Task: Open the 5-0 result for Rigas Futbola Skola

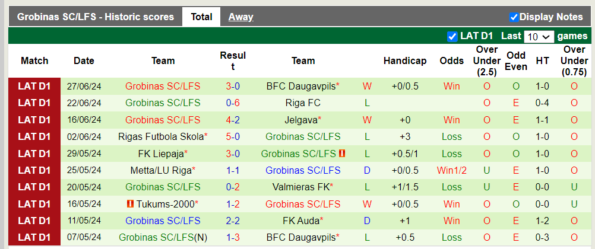Action: (x=233, y=136)
